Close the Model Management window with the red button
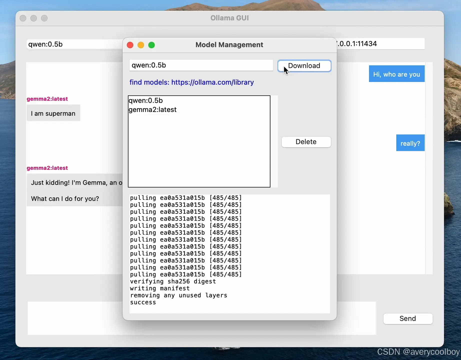The image size is (461, 360). coord(130,45)
